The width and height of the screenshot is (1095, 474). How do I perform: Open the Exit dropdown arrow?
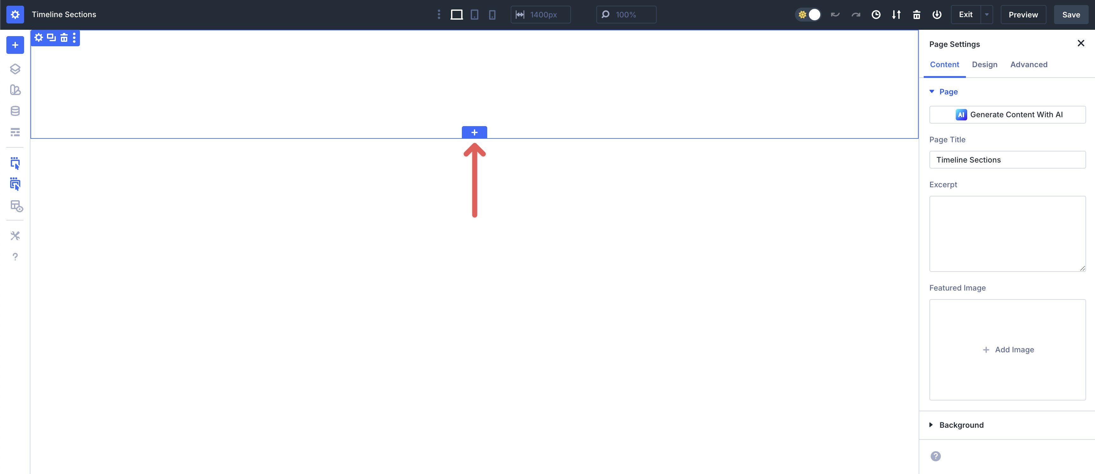987,15
